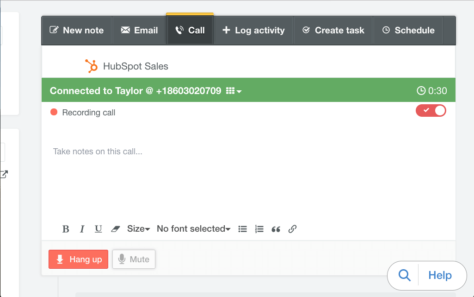474x297 pixels.
Task: Open the Create task tab
Action: point(332,30)
